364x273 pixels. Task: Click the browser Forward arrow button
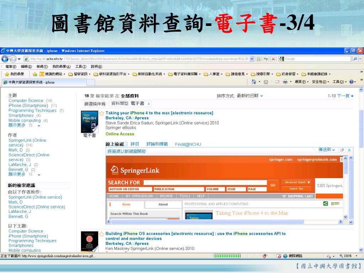click(x=13, y=59)
